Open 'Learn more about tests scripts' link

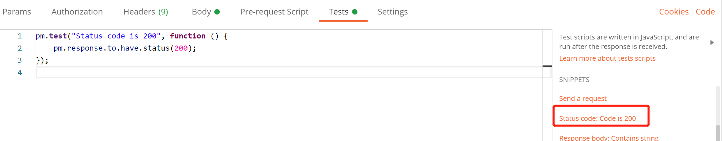click(607, 58)
